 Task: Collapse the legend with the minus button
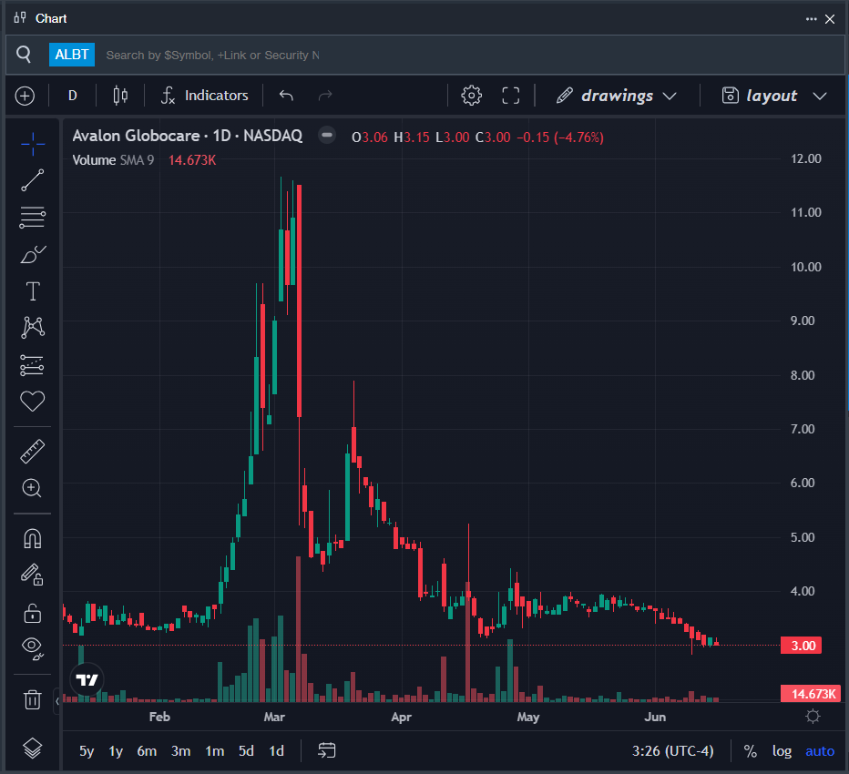pos(326,135)
